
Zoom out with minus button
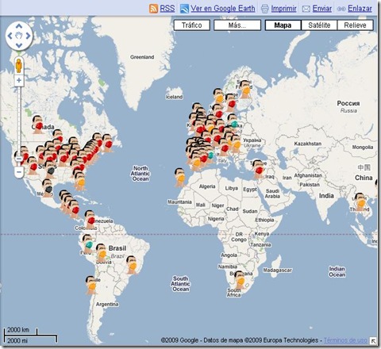point(19,172)
